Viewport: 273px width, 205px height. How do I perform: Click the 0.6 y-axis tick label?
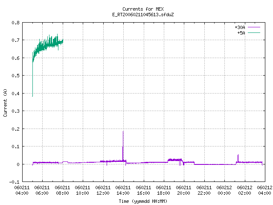click(15, 58)
